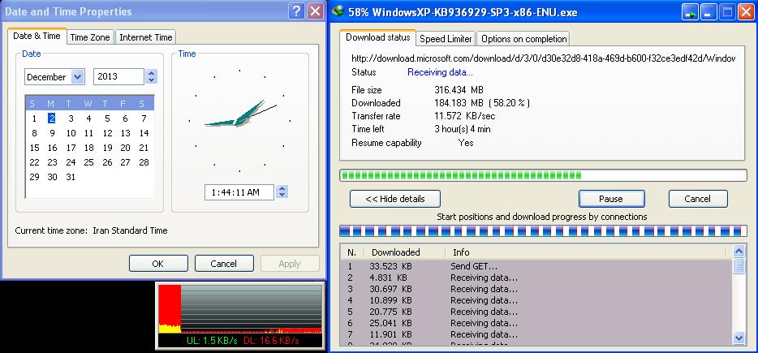Image resolution: width=758 pixels, height=353 pixels.
Task: Decrease the year with down arrow
Action: 151,80
